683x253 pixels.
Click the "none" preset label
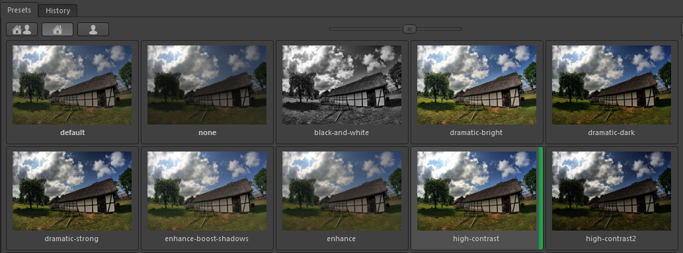208,133
